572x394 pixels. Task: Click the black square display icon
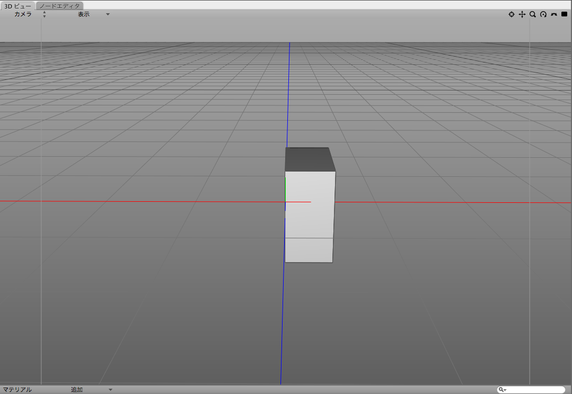(565, 14)
